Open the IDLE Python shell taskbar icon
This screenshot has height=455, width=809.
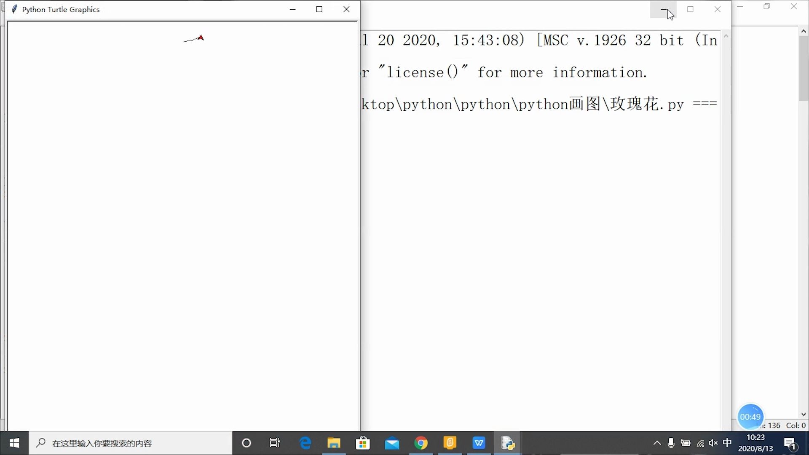[508, 443]
